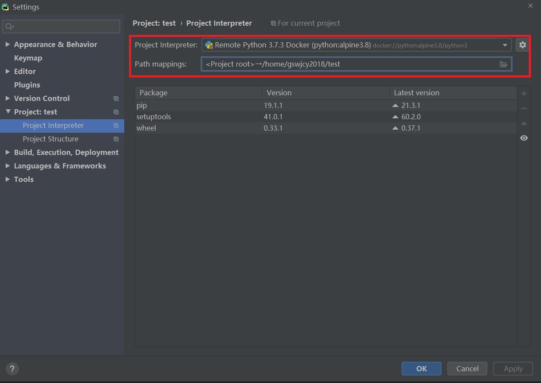Toggle show early releases eye icon
The image size is (541, 383).
(x=524, y=138)
